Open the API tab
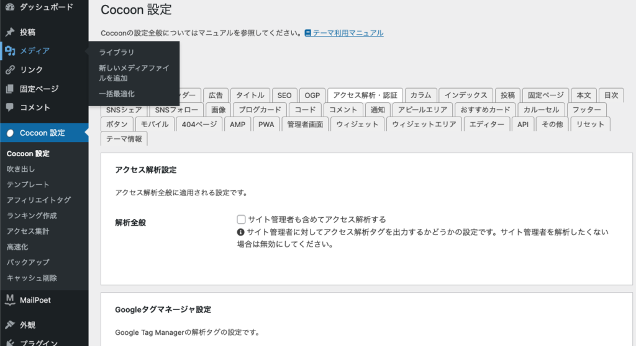The image size is (636, 346). click(523, 125)
